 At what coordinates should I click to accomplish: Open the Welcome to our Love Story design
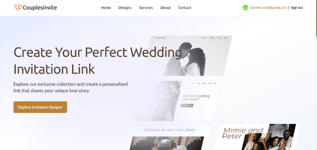click(x=168, y=138)
